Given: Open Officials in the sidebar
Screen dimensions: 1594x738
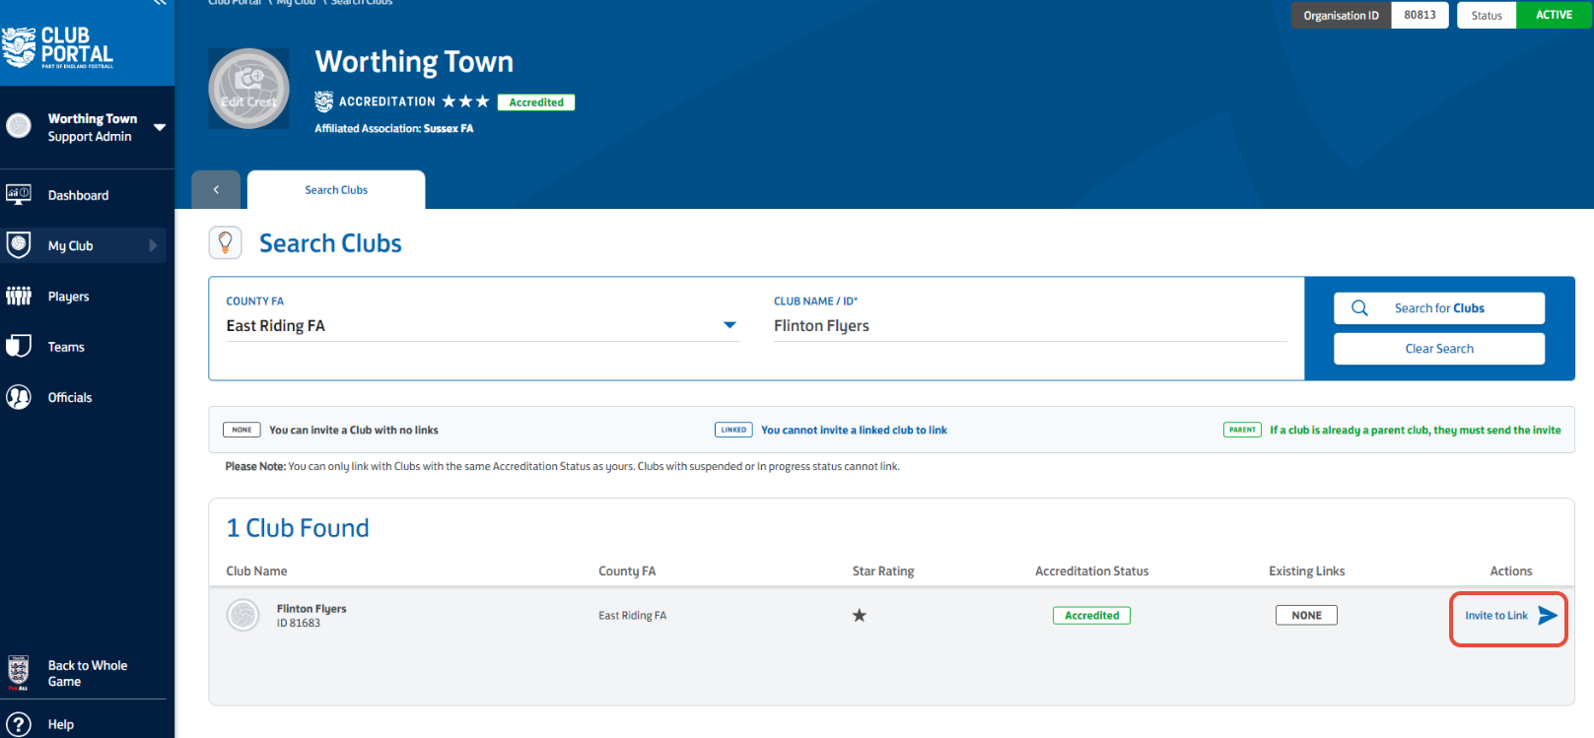Looking at the screenshot, I should tap(70, 398).
